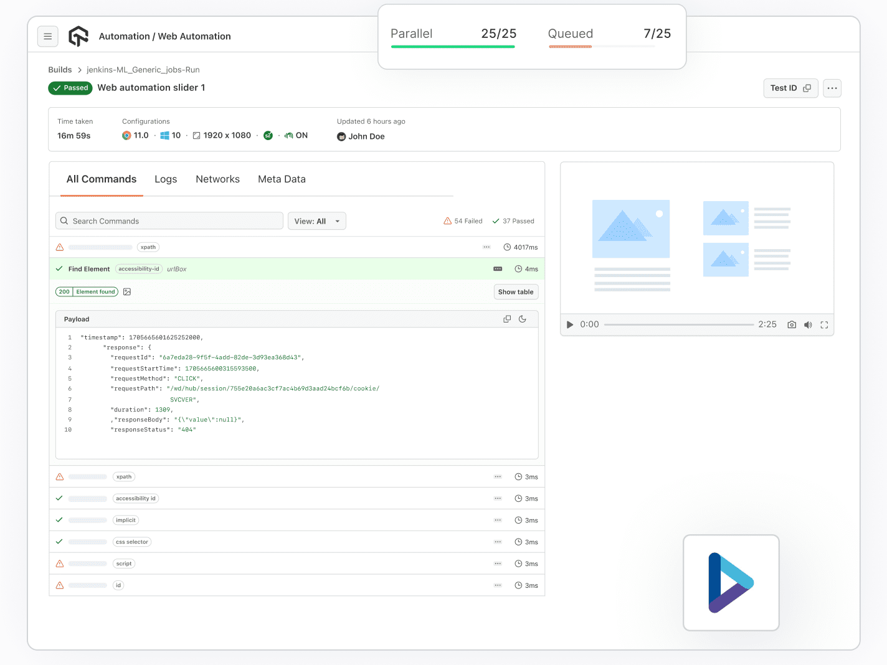
Task: Click the video progress slider
Action: pyautogui.click(x=678, y=324)
